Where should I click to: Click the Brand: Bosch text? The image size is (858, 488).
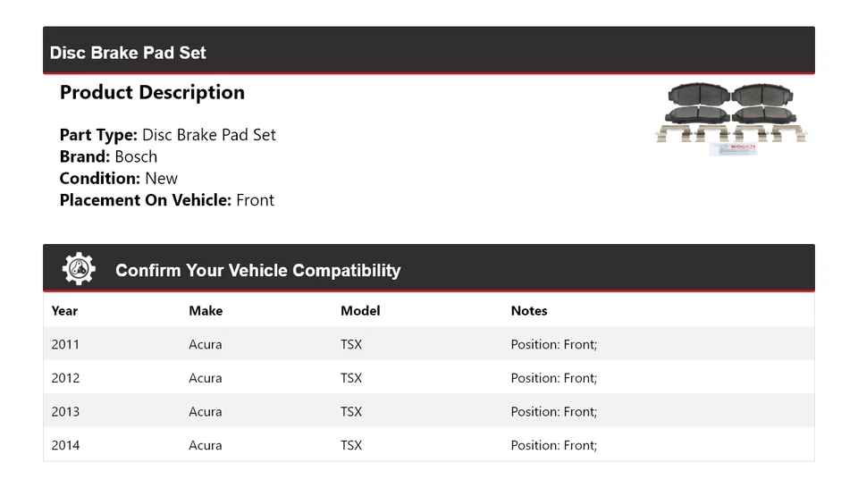pyautogui.click(x=108, y=156)
